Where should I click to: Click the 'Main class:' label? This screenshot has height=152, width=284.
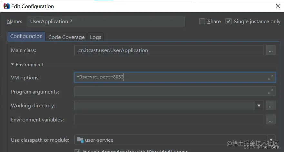[x=24, y=50]
